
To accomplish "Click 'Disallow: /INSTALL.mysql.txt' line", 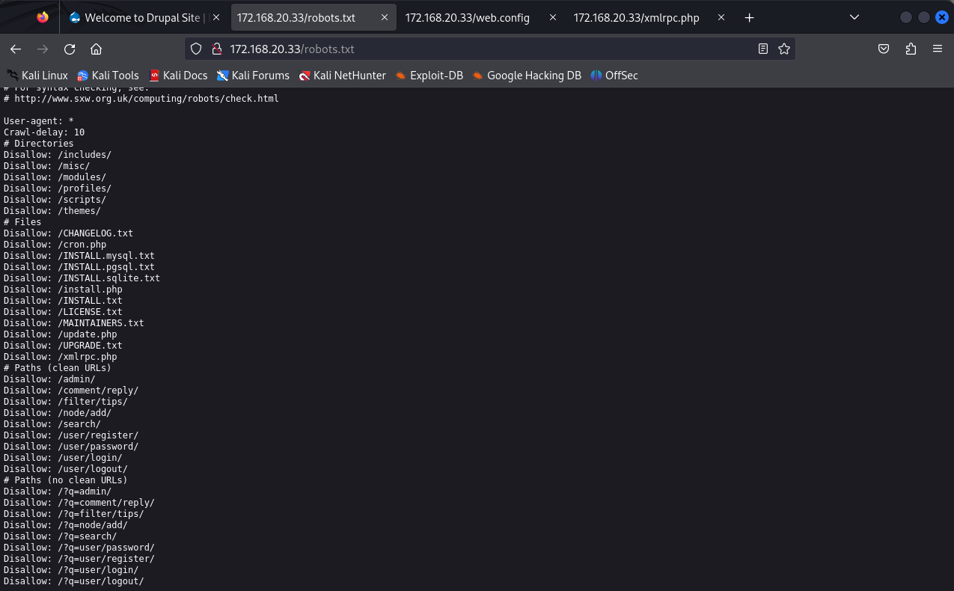I will [x=79, y=256].
